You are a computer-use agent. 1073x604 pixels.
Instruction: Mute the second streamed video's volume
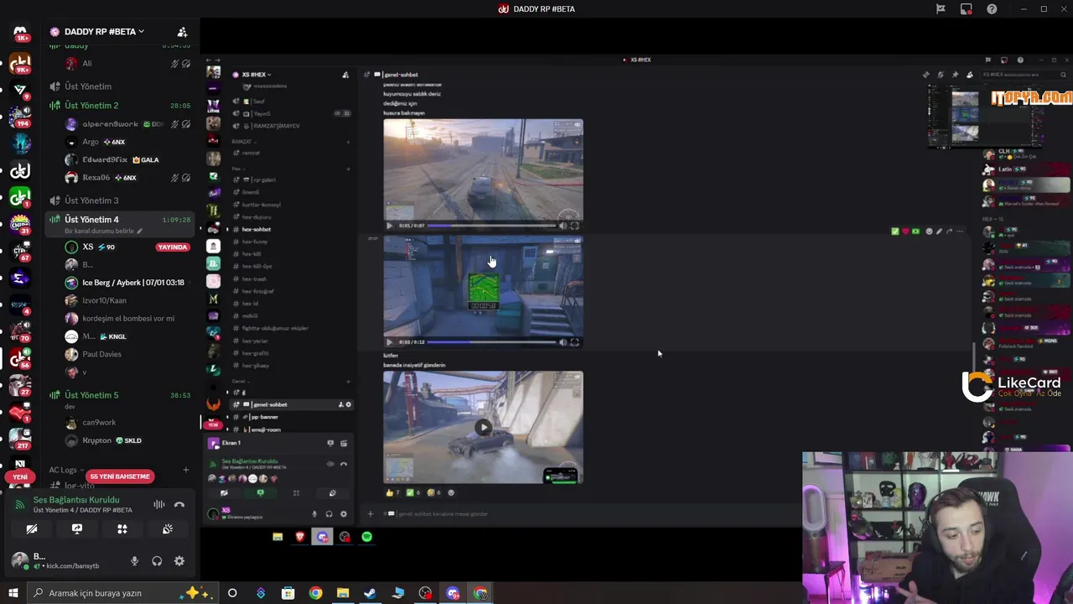pos(562,342)
